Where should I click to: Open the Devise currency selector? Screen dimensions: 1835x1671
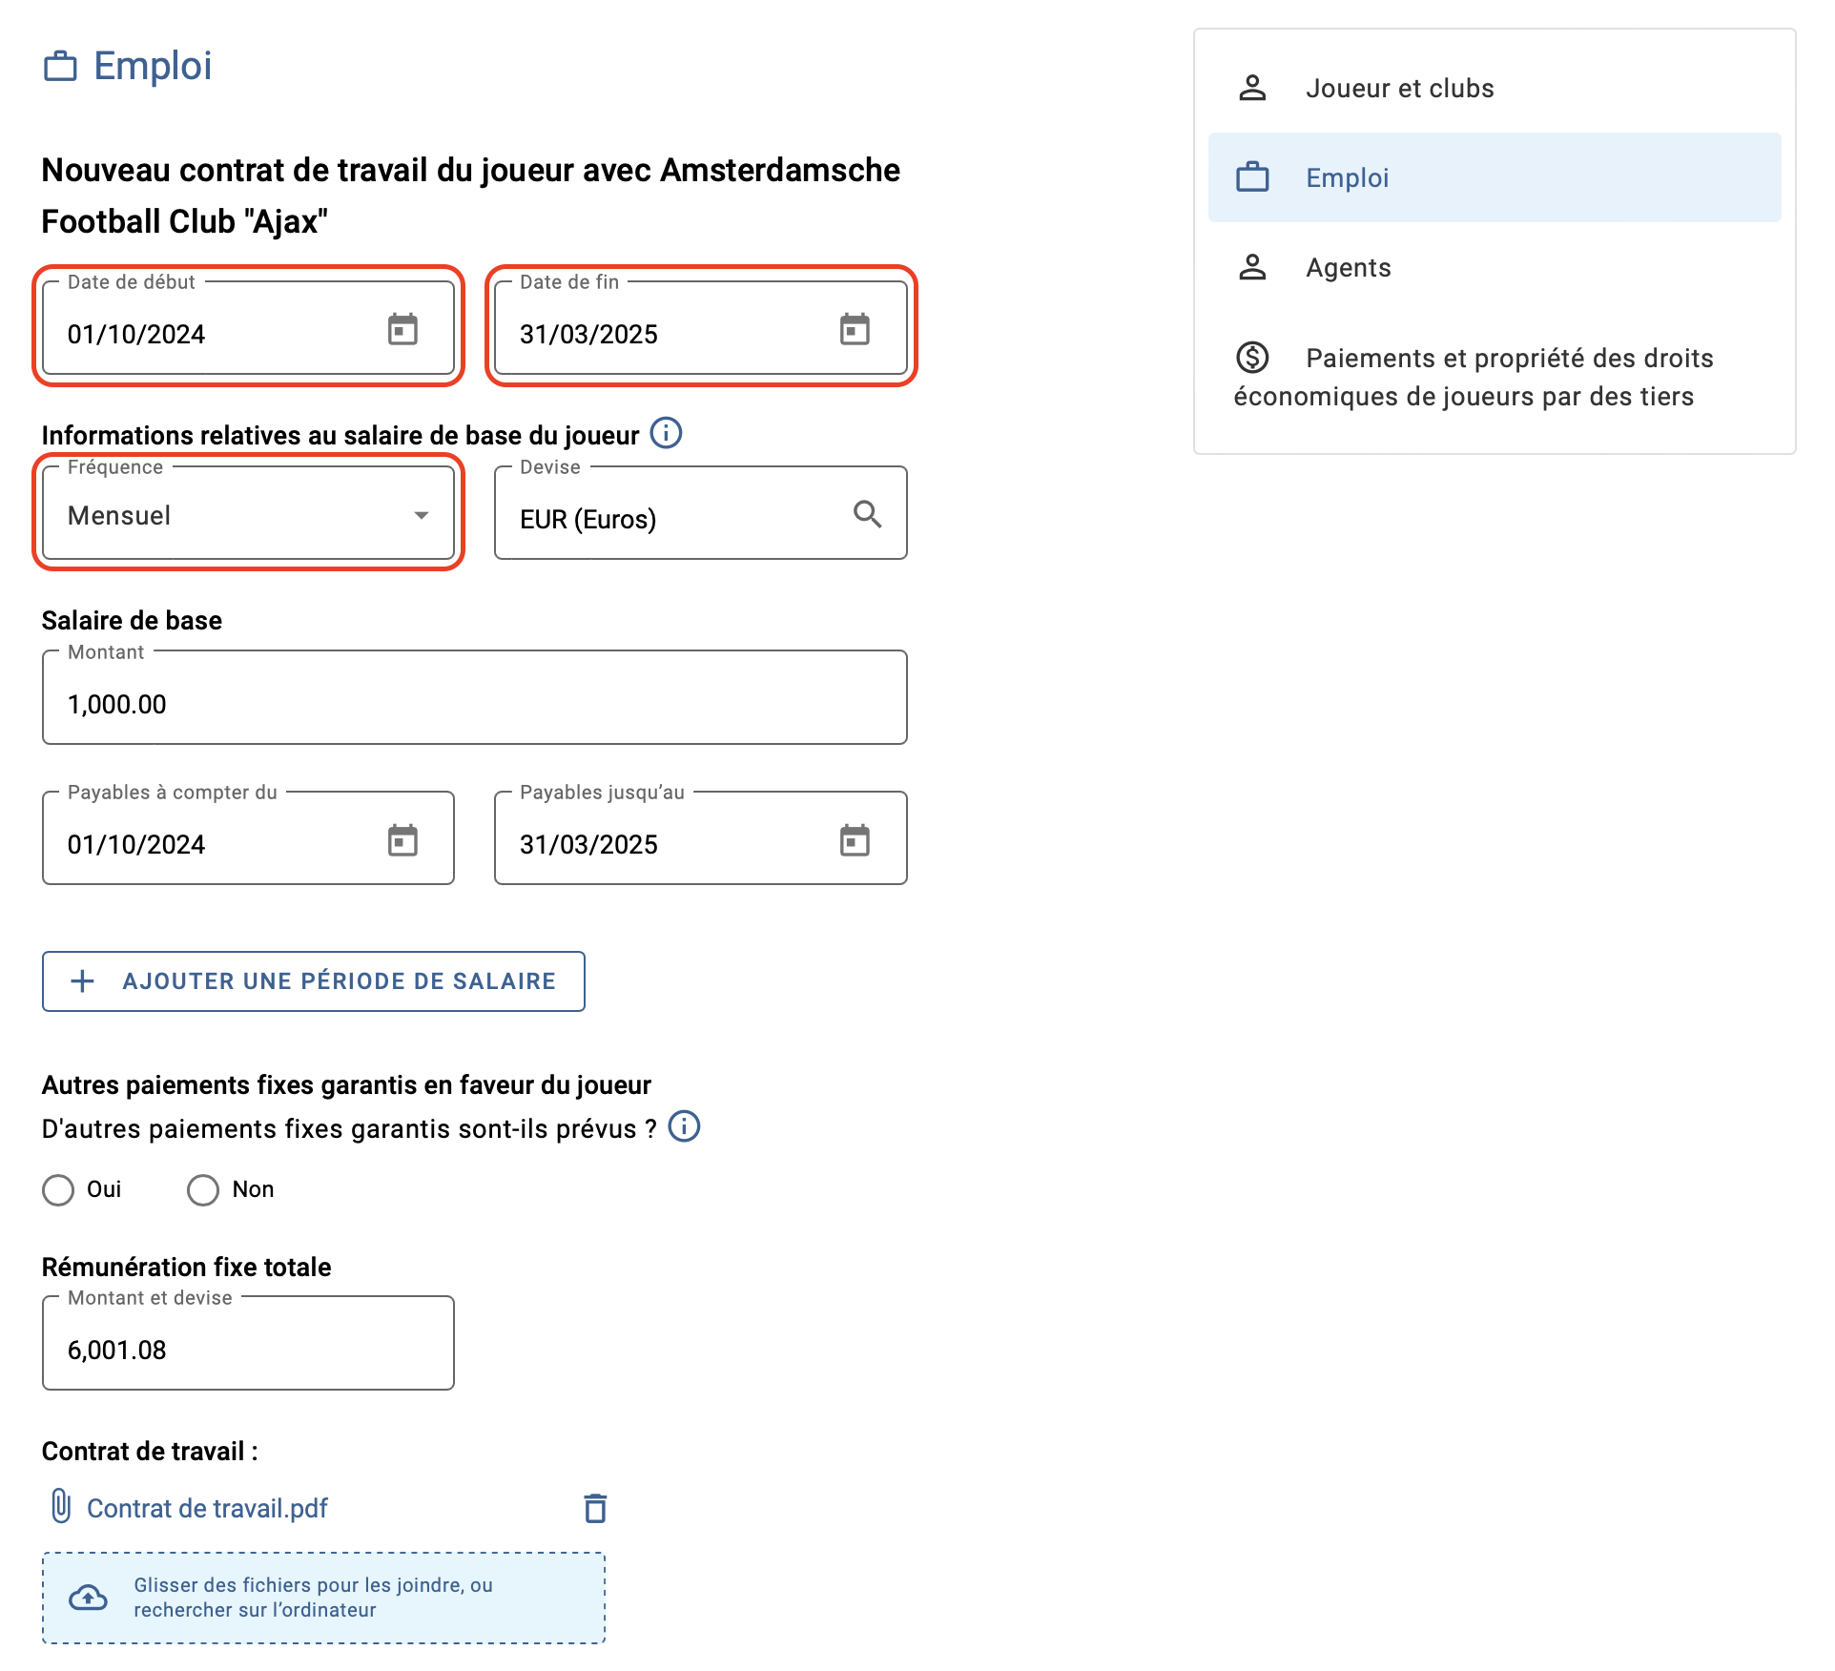point(701,514)
